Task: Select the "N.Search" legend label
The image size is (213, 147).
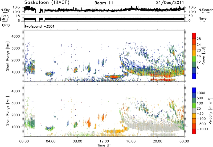Action: click(206, 10)
